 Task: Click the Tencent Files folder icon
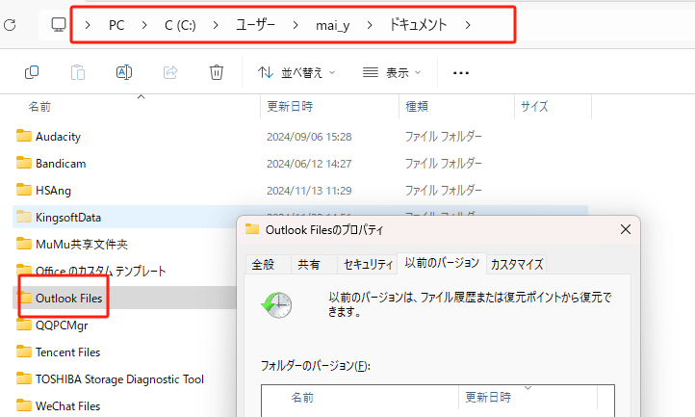pyautogui.click(x=24, y=352)
